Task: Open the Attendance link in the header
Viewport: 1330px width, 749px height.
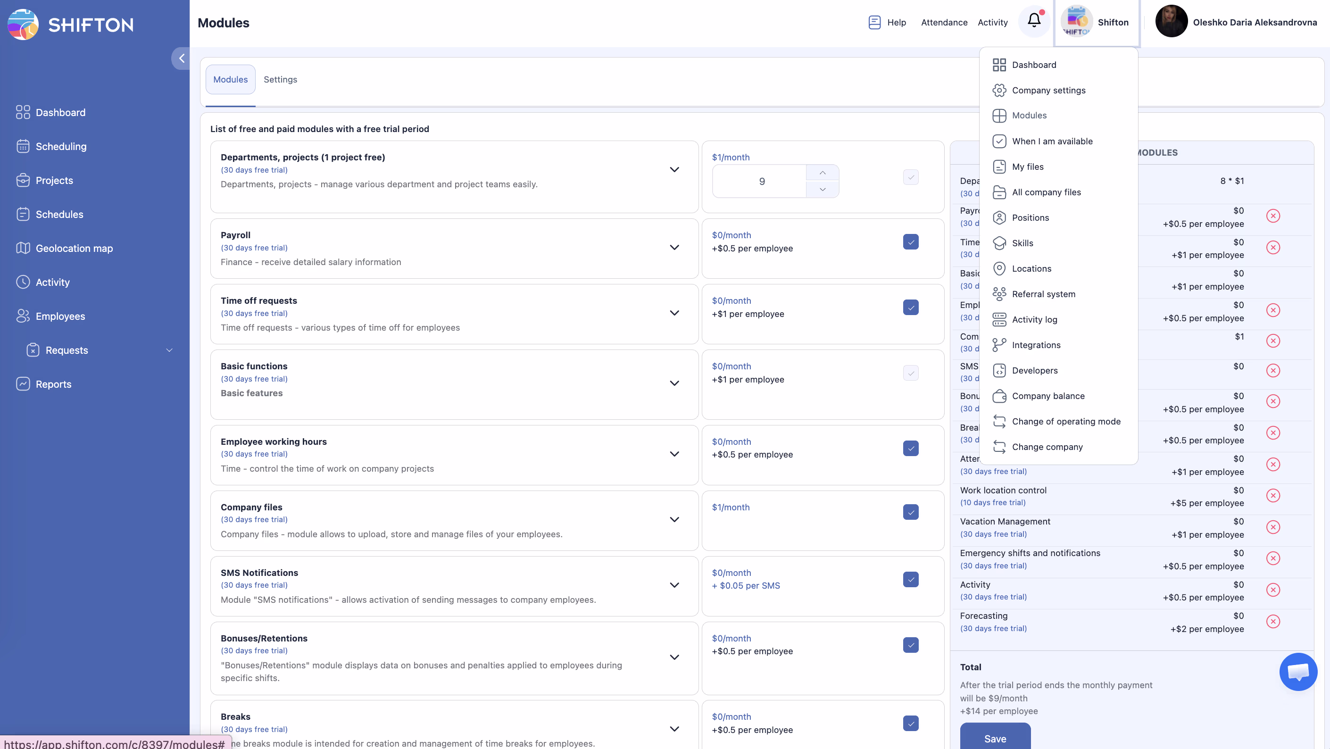Action: pos(944,22)
